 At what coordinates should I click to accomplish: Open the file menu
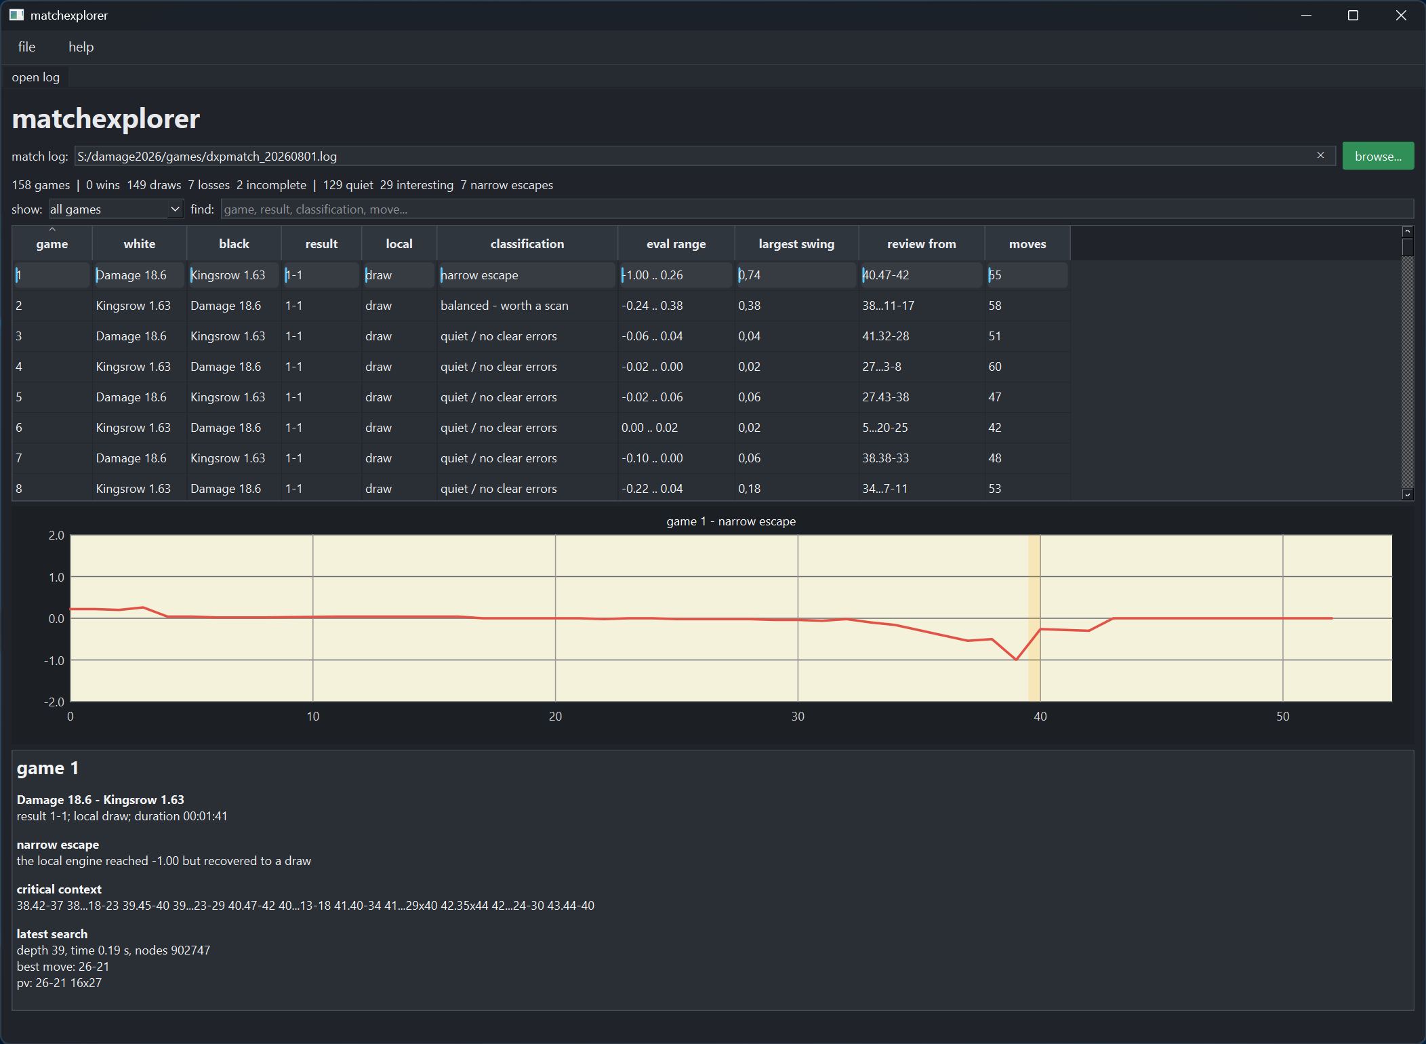coord(26,47)
